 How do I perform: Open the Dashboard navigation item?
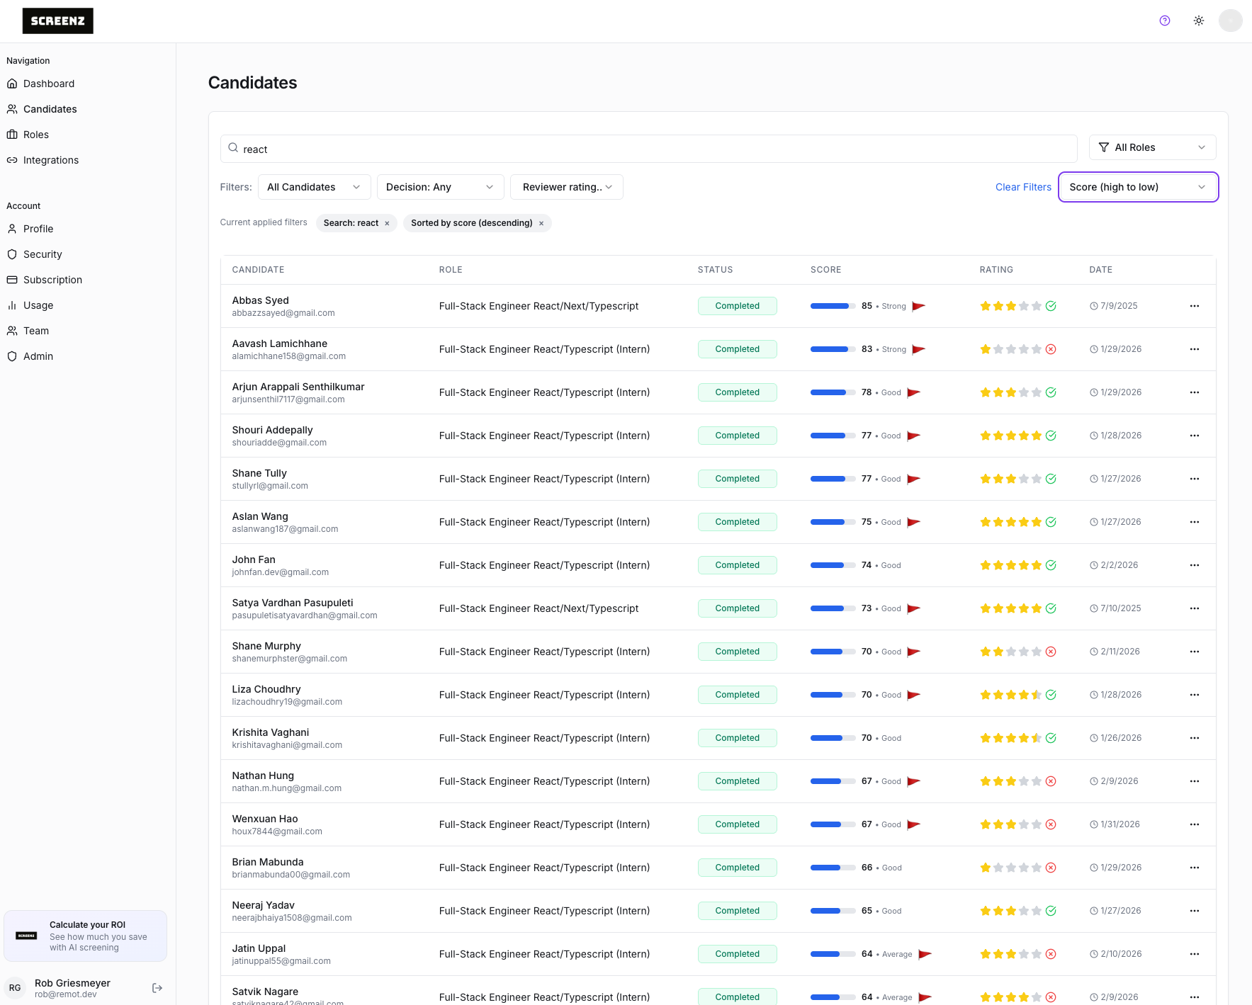point(49,84)
